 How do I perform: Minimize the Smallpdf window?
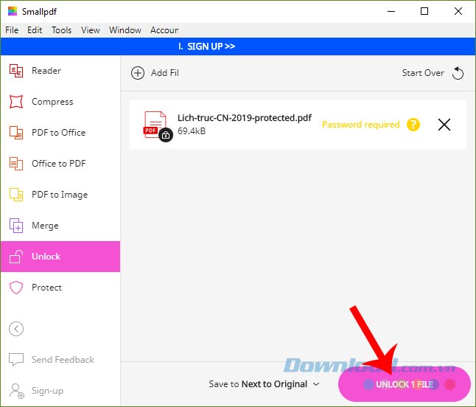391,12
